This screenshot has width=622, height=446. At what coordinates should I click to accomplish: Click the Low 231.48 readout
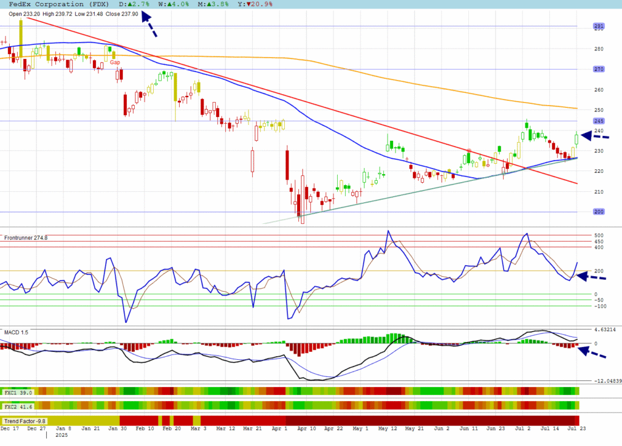tap(89, 14)
